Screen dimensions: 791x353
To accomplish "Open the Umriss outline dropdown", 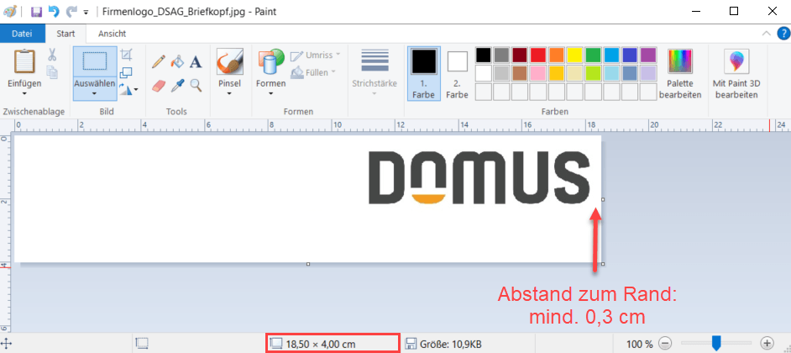I will coord(316,55).
